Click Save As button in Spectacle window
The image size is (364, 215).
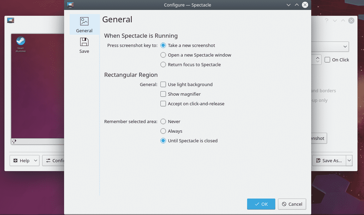pyautogui.click(x=329, y=161)
